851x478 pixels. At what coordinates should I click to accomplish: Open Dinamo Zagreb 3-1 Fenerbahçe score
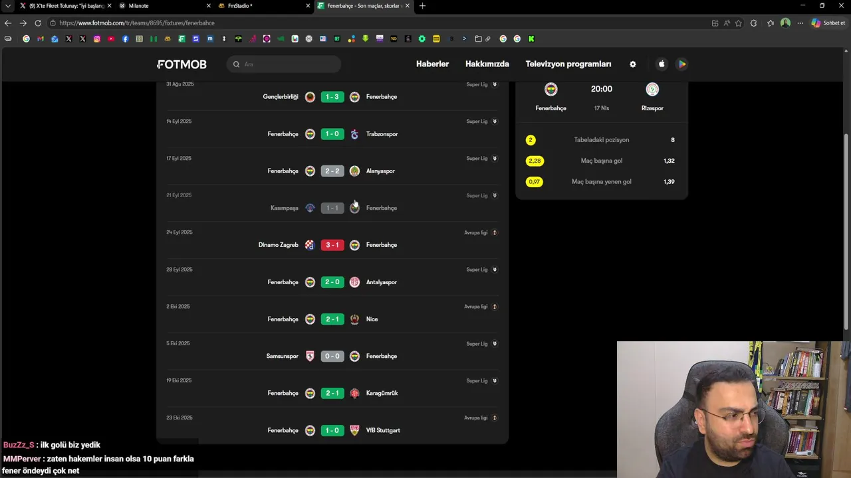[332, 245]
